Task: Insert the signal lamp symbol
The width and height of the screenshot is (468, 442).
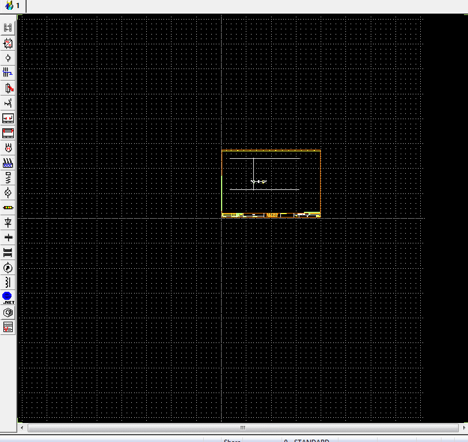Action: click(x=7, y=193)
